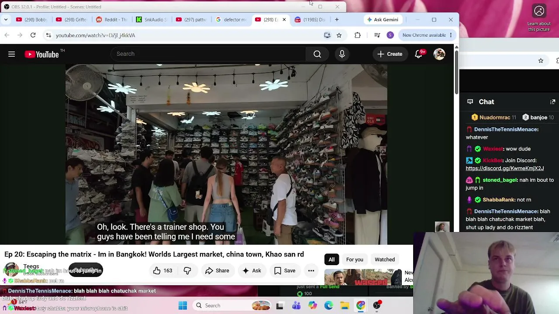The height and width of the screenshot is (314, 559).
Task: Select the For you filter chip
Action: click(355, 259)
